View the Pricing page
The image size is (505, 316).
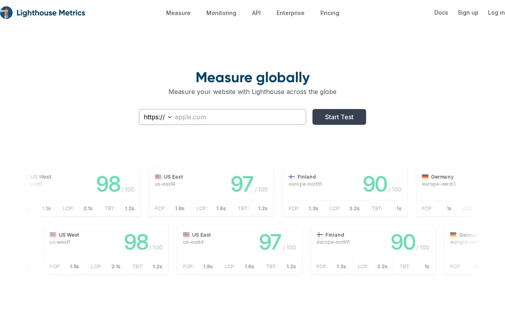click(330, 13)
